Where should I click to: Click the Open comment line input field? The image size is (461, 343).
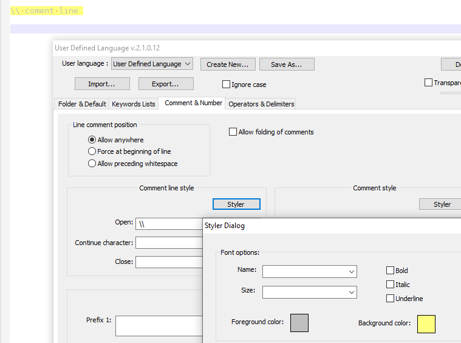pos(169,224)
